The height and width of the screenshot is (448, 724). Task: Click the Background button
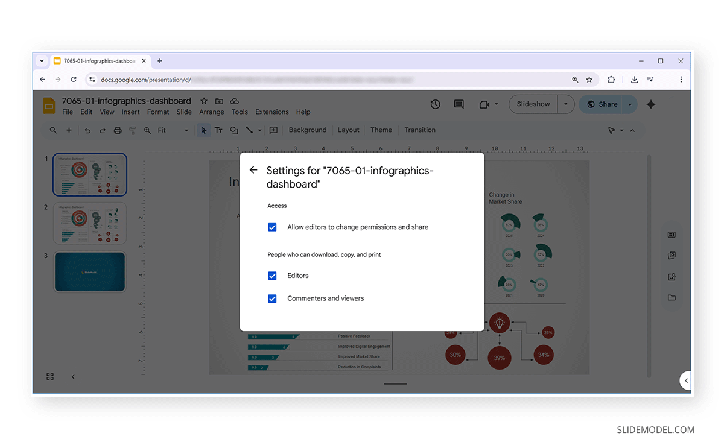point(308,130)
